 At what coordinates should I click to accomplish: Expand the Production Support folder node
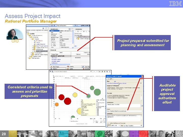coord(31,55)
